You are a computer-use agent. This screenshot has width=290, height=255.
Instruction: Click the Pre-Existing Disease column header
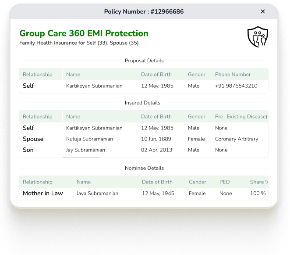click(241, 117)
